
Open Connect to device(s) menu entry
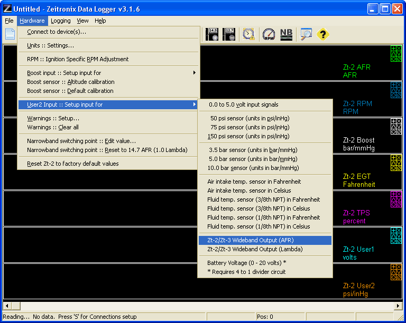(57, 32)
